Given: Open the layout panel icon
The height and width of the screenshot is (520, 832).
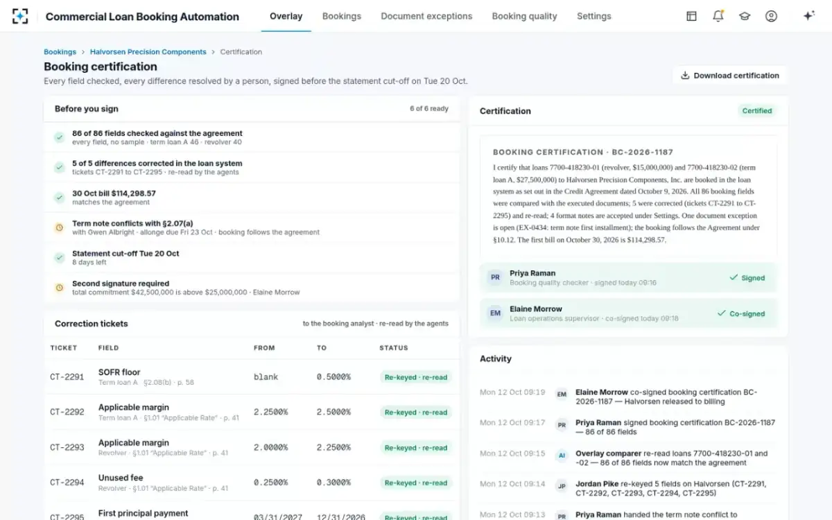Looking at the screenshot, I should [691, 16].
